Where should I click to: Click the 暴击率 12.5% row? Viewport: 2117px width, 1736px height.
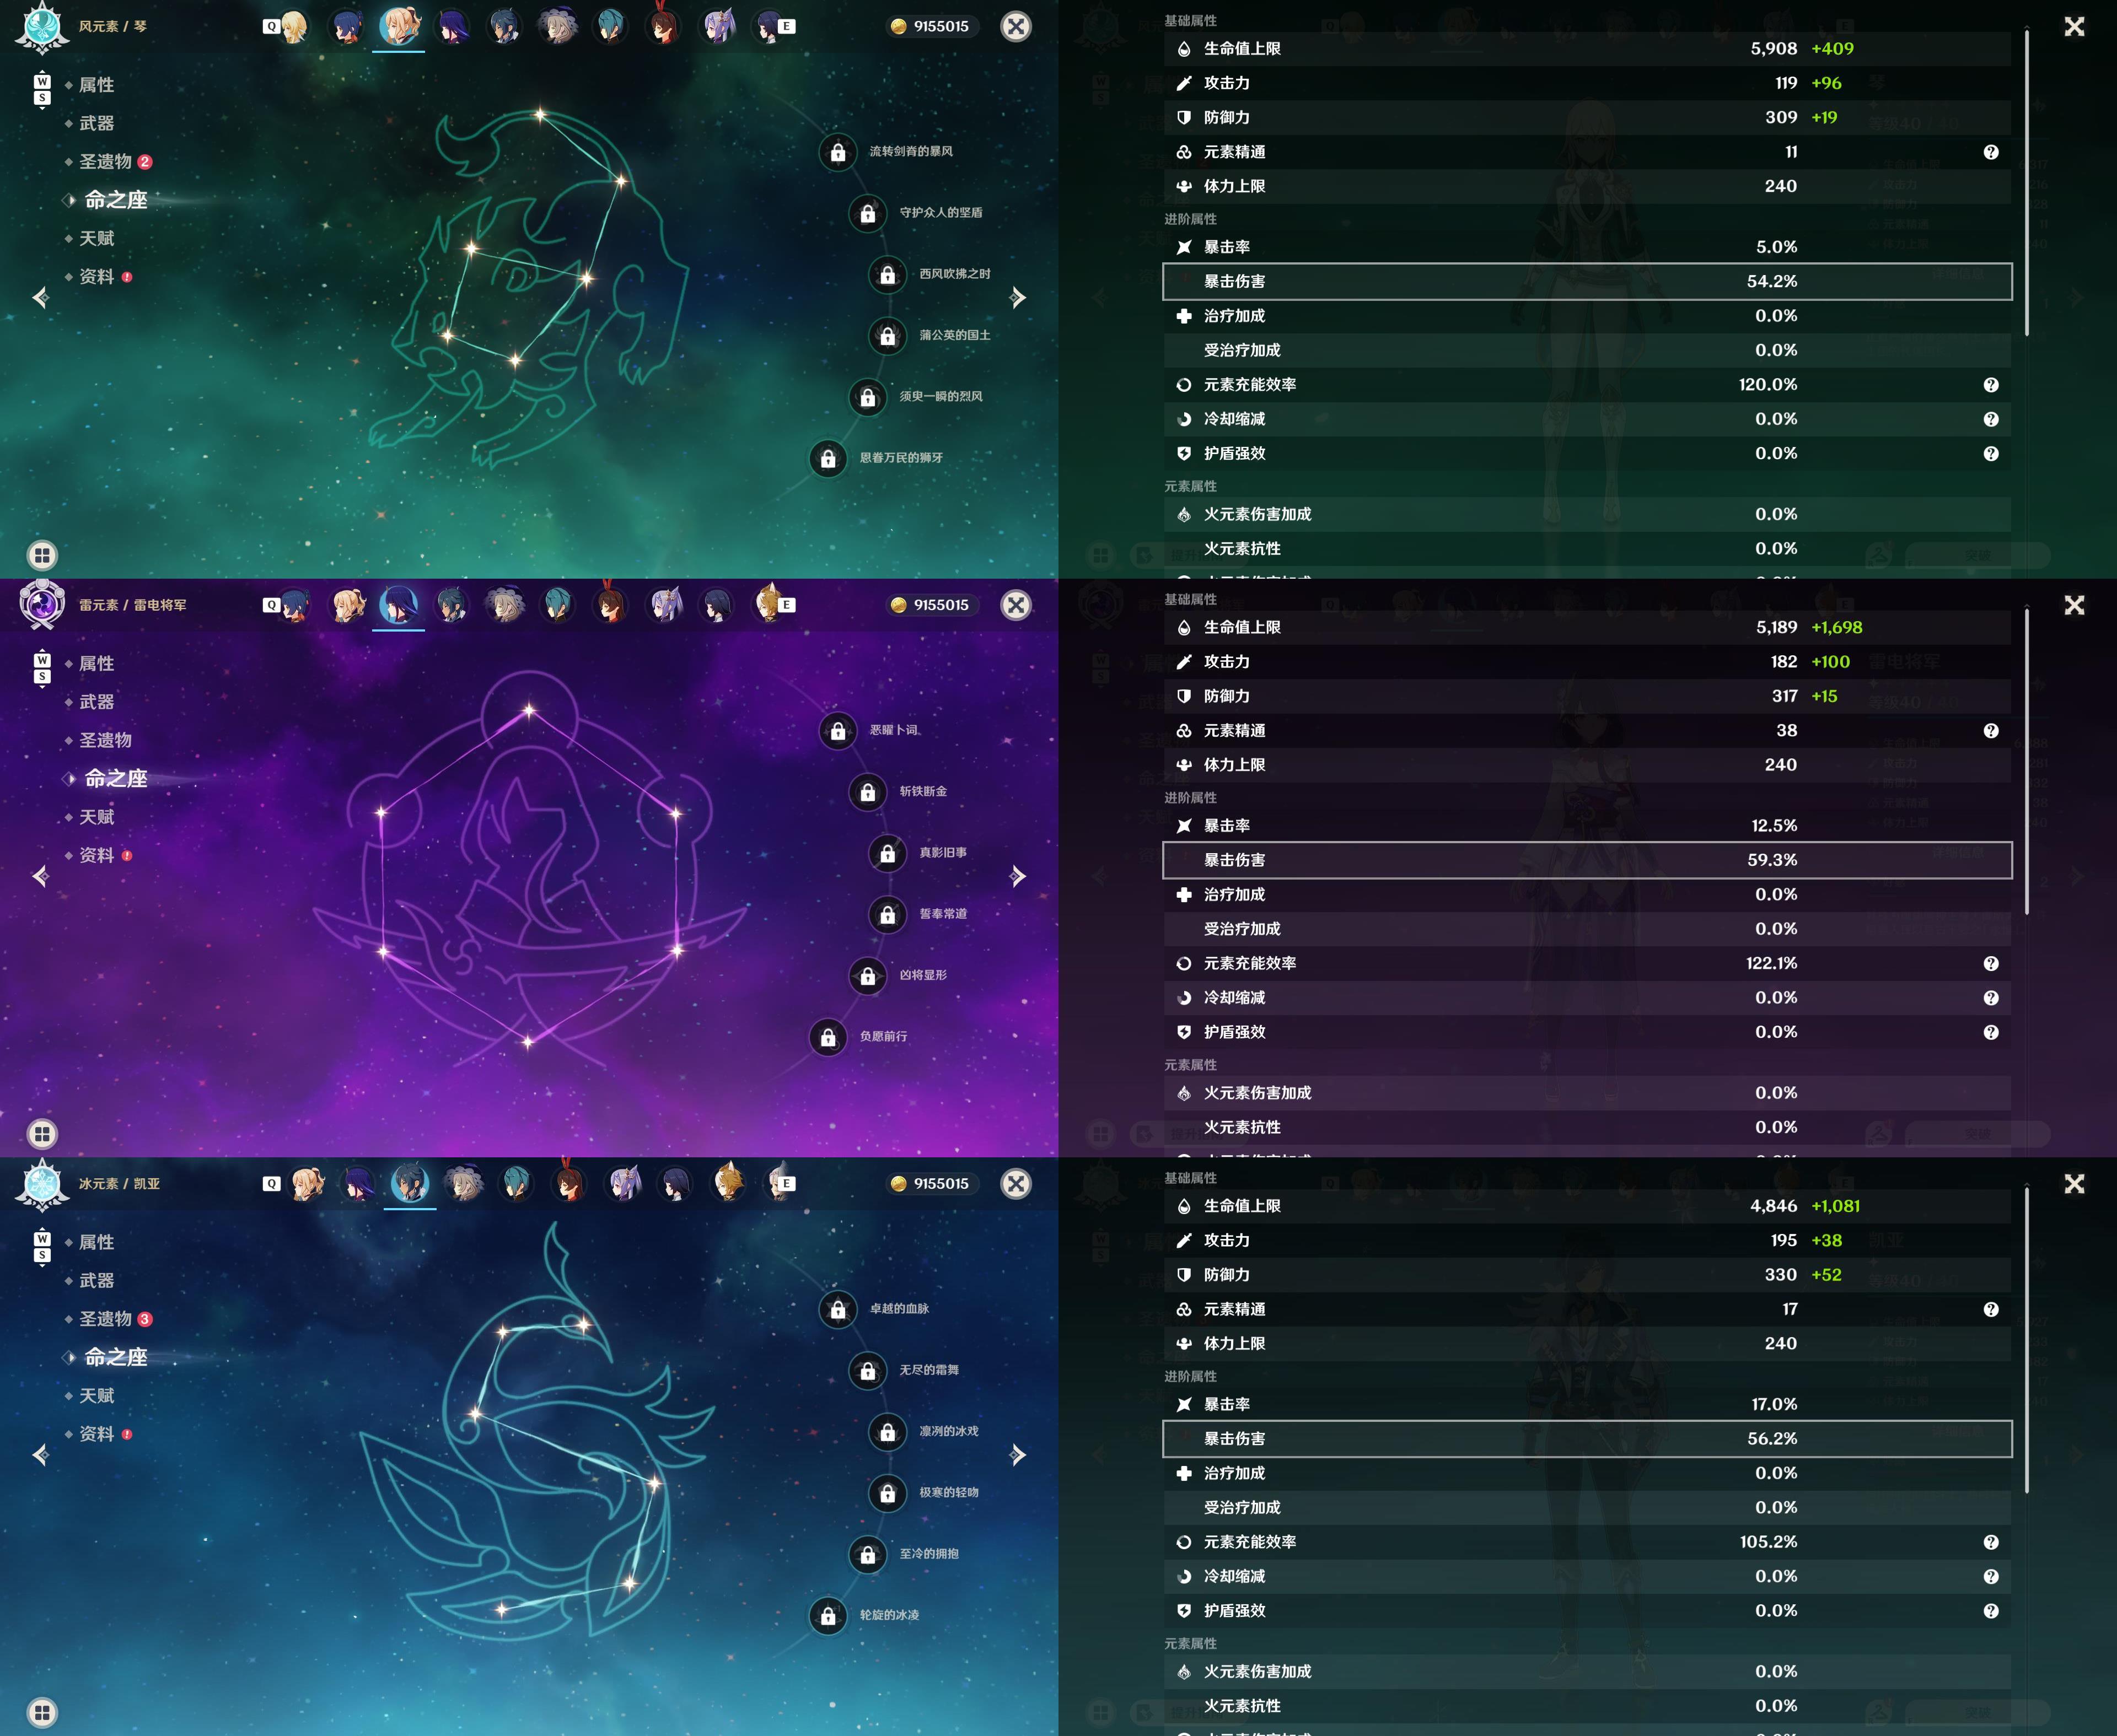[x=1587, y=826]
